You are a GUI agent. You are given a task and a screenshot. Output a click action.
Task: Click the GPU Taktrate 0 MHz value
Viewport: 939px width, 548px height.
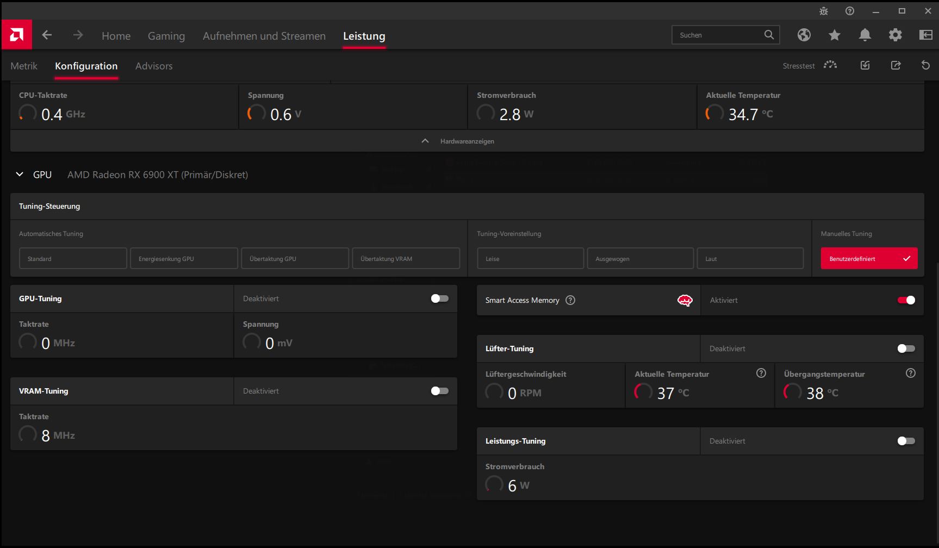58,343
